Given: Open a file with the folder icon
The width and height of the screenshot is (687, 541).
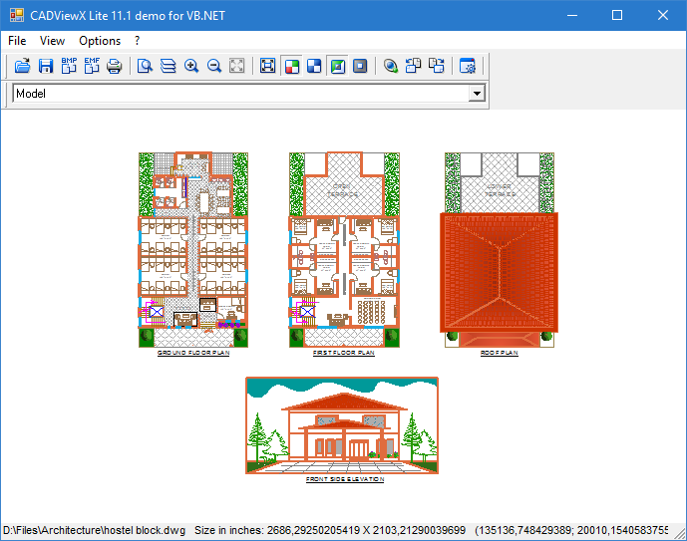Looking at the screenshot, I should coord(22,66).
